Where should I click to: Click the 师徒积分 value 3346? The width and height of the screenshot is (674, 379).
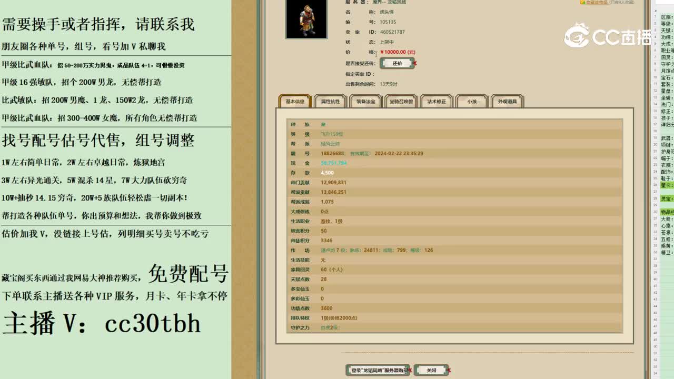point(326,241)
